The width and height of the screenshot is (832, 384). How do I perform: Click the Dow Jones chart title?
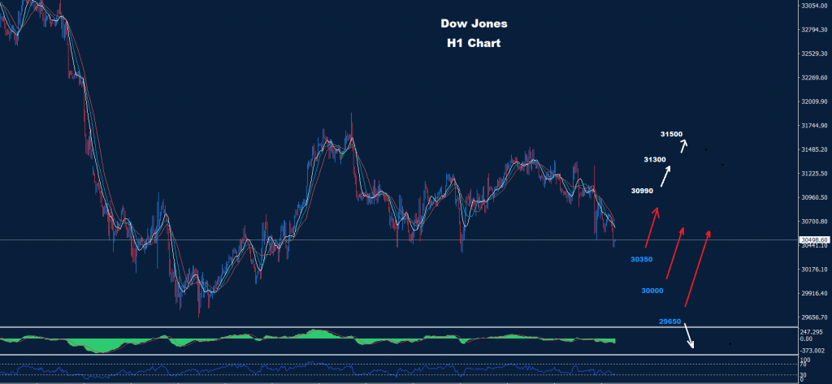tap(474, 24)
